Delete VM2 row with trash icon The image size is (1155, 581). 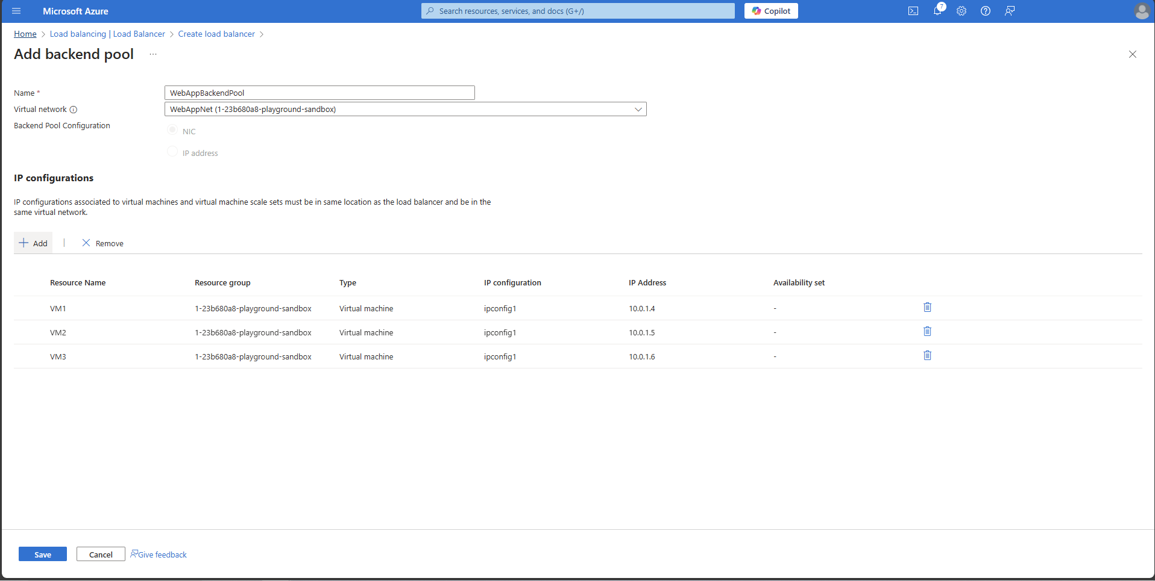point(927,332)
